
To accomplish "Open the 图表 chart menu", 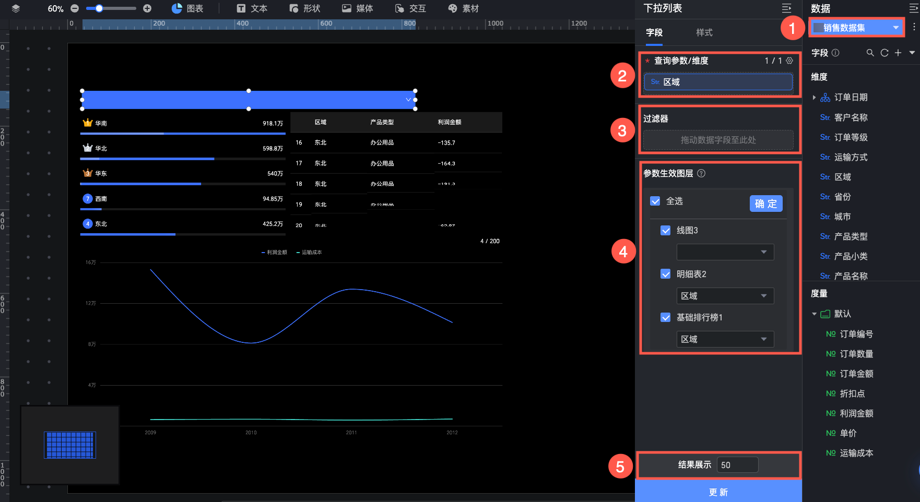I will tap(187, 8).
